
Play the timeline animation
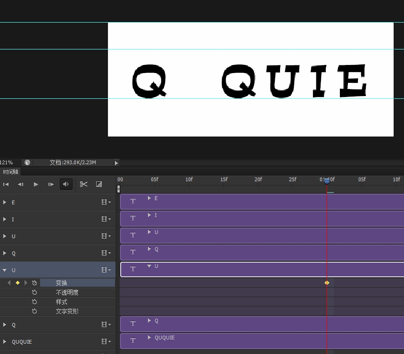[x=36, y=185]
